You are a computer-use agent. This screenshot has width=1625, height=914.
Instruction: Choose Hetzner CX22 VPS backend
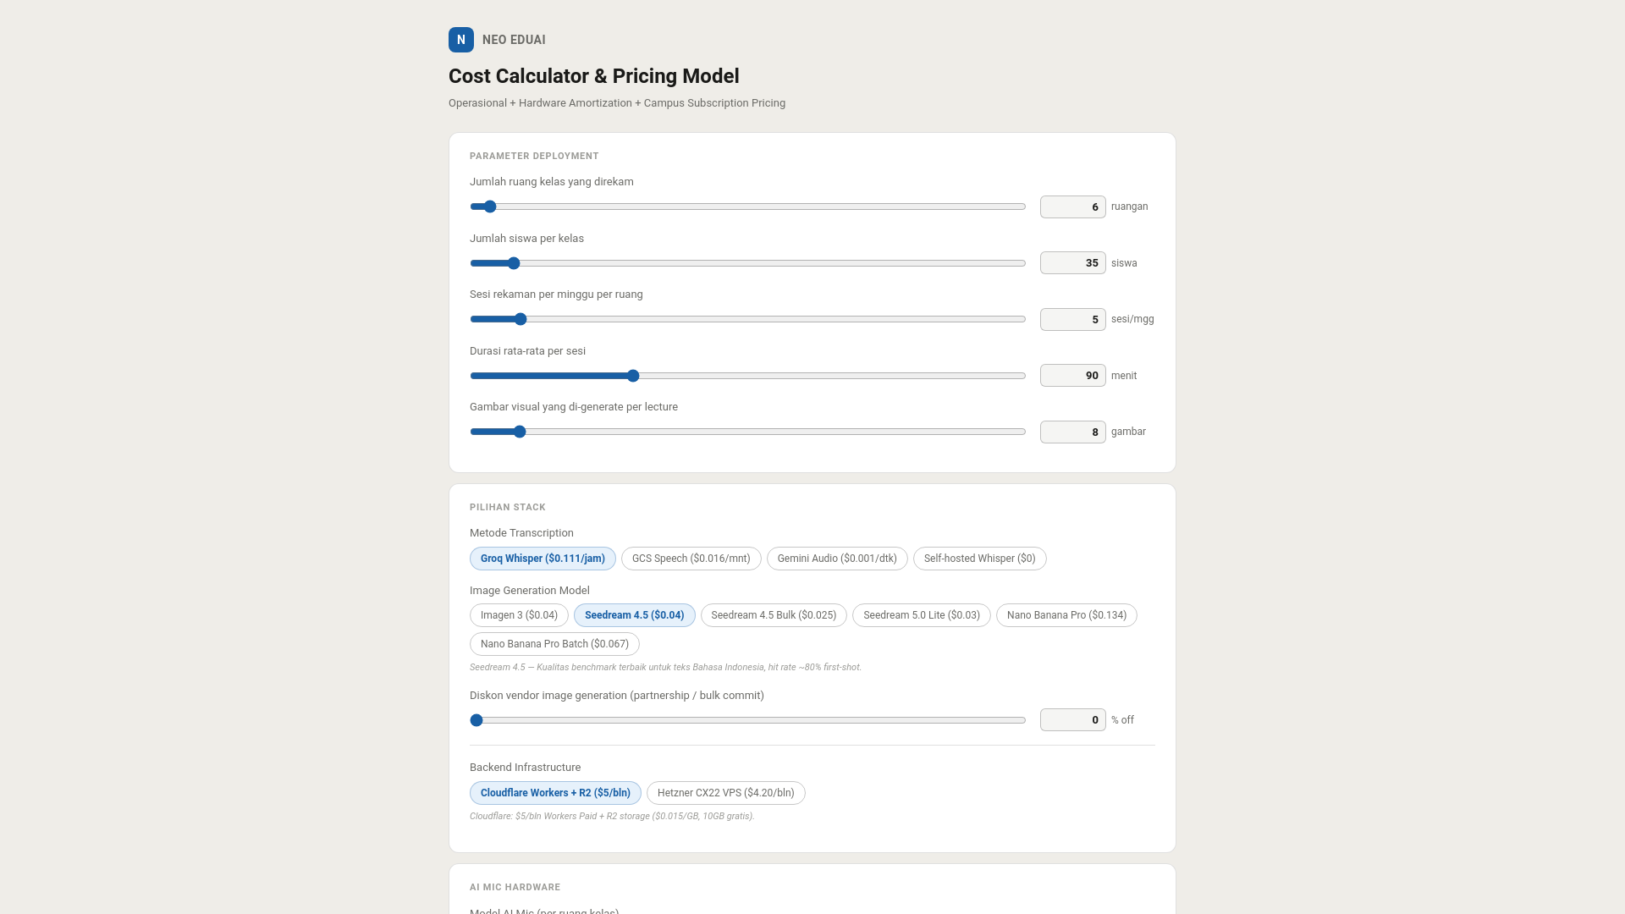point(725,793)
